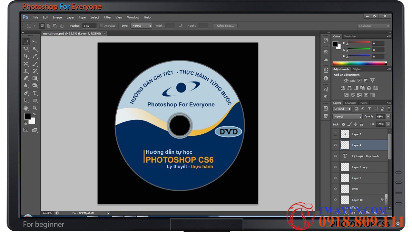
Task: Pick the Eyedropper tool
Action: coord(35,56)
